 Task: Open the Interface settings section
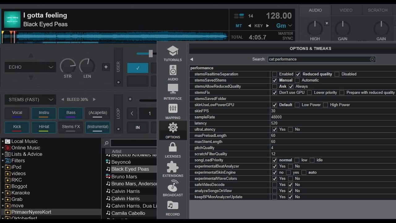tap(173, 92)
